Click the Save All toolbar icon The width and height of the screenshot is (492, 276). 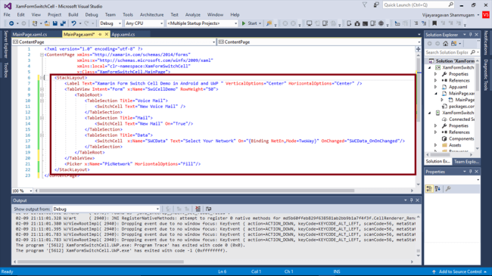(x=63, y=23)
